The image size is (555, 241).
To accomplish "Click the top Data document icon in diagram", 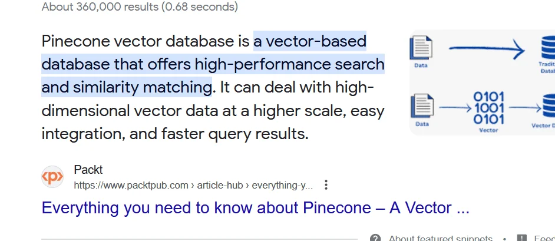I will click(421, 48).
